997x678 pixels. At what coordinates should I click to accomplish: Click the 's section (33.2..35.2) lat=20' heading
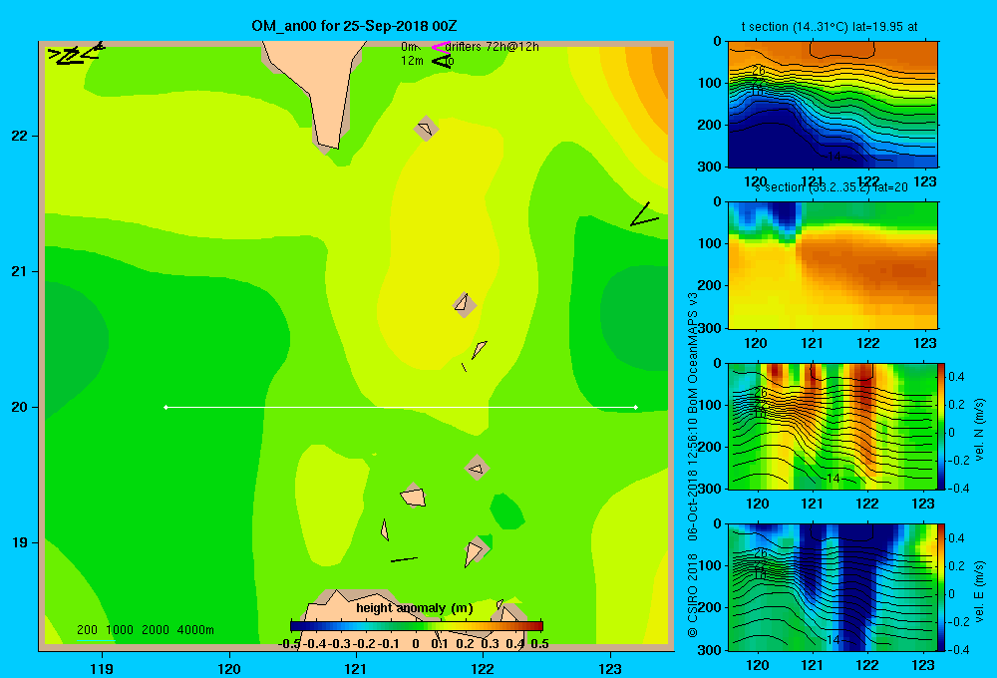(x=831, y=187)
